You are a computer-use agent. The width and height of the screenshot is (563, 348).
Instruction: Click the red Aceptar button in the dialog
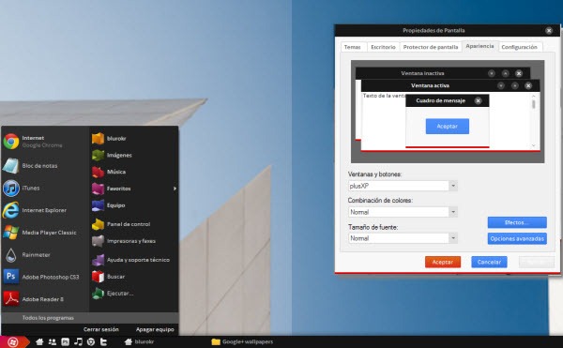pyautogui.click(x=443, y=262)
